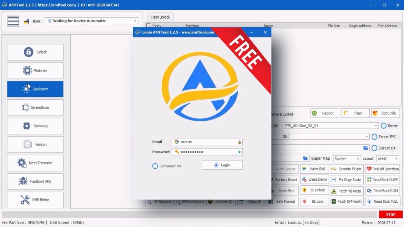The image size is (404, 227).
Task: Click the Read Back FULL button
Action: click(382, 201)
